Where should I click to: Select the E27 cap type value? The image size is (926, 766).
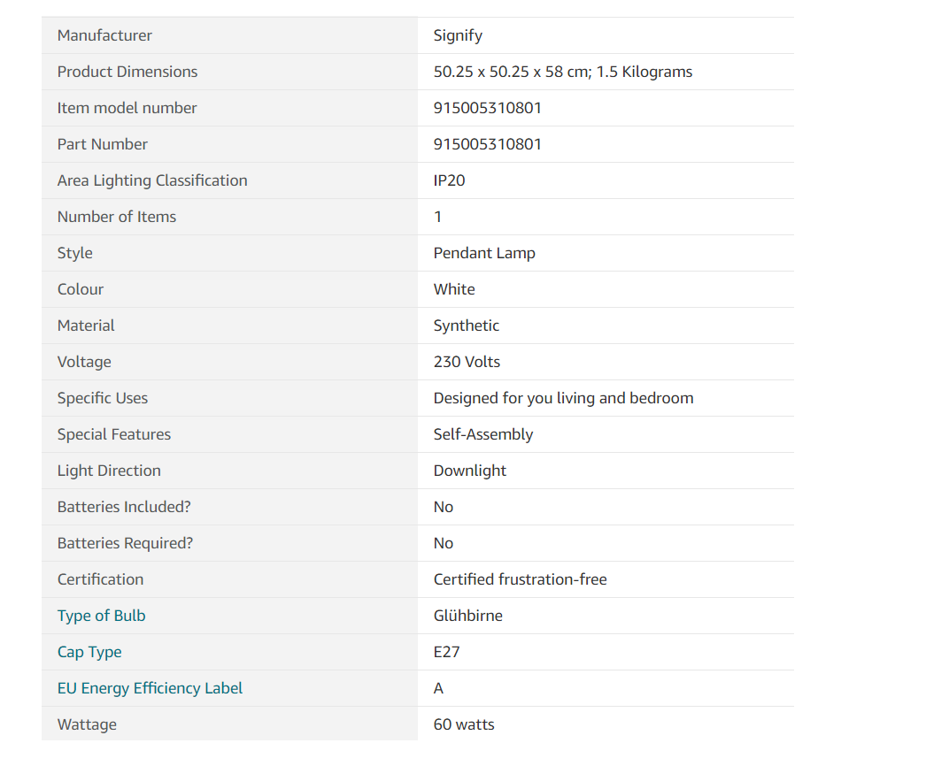[446, 652]
